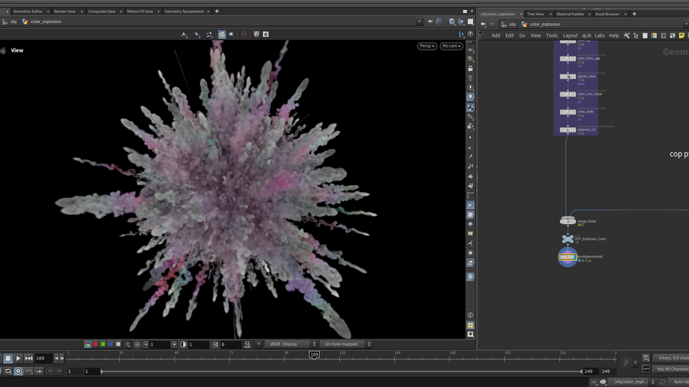Screen dimensions: 689x387
Task: Click the merge_fields node
Action: pos(567,221)
